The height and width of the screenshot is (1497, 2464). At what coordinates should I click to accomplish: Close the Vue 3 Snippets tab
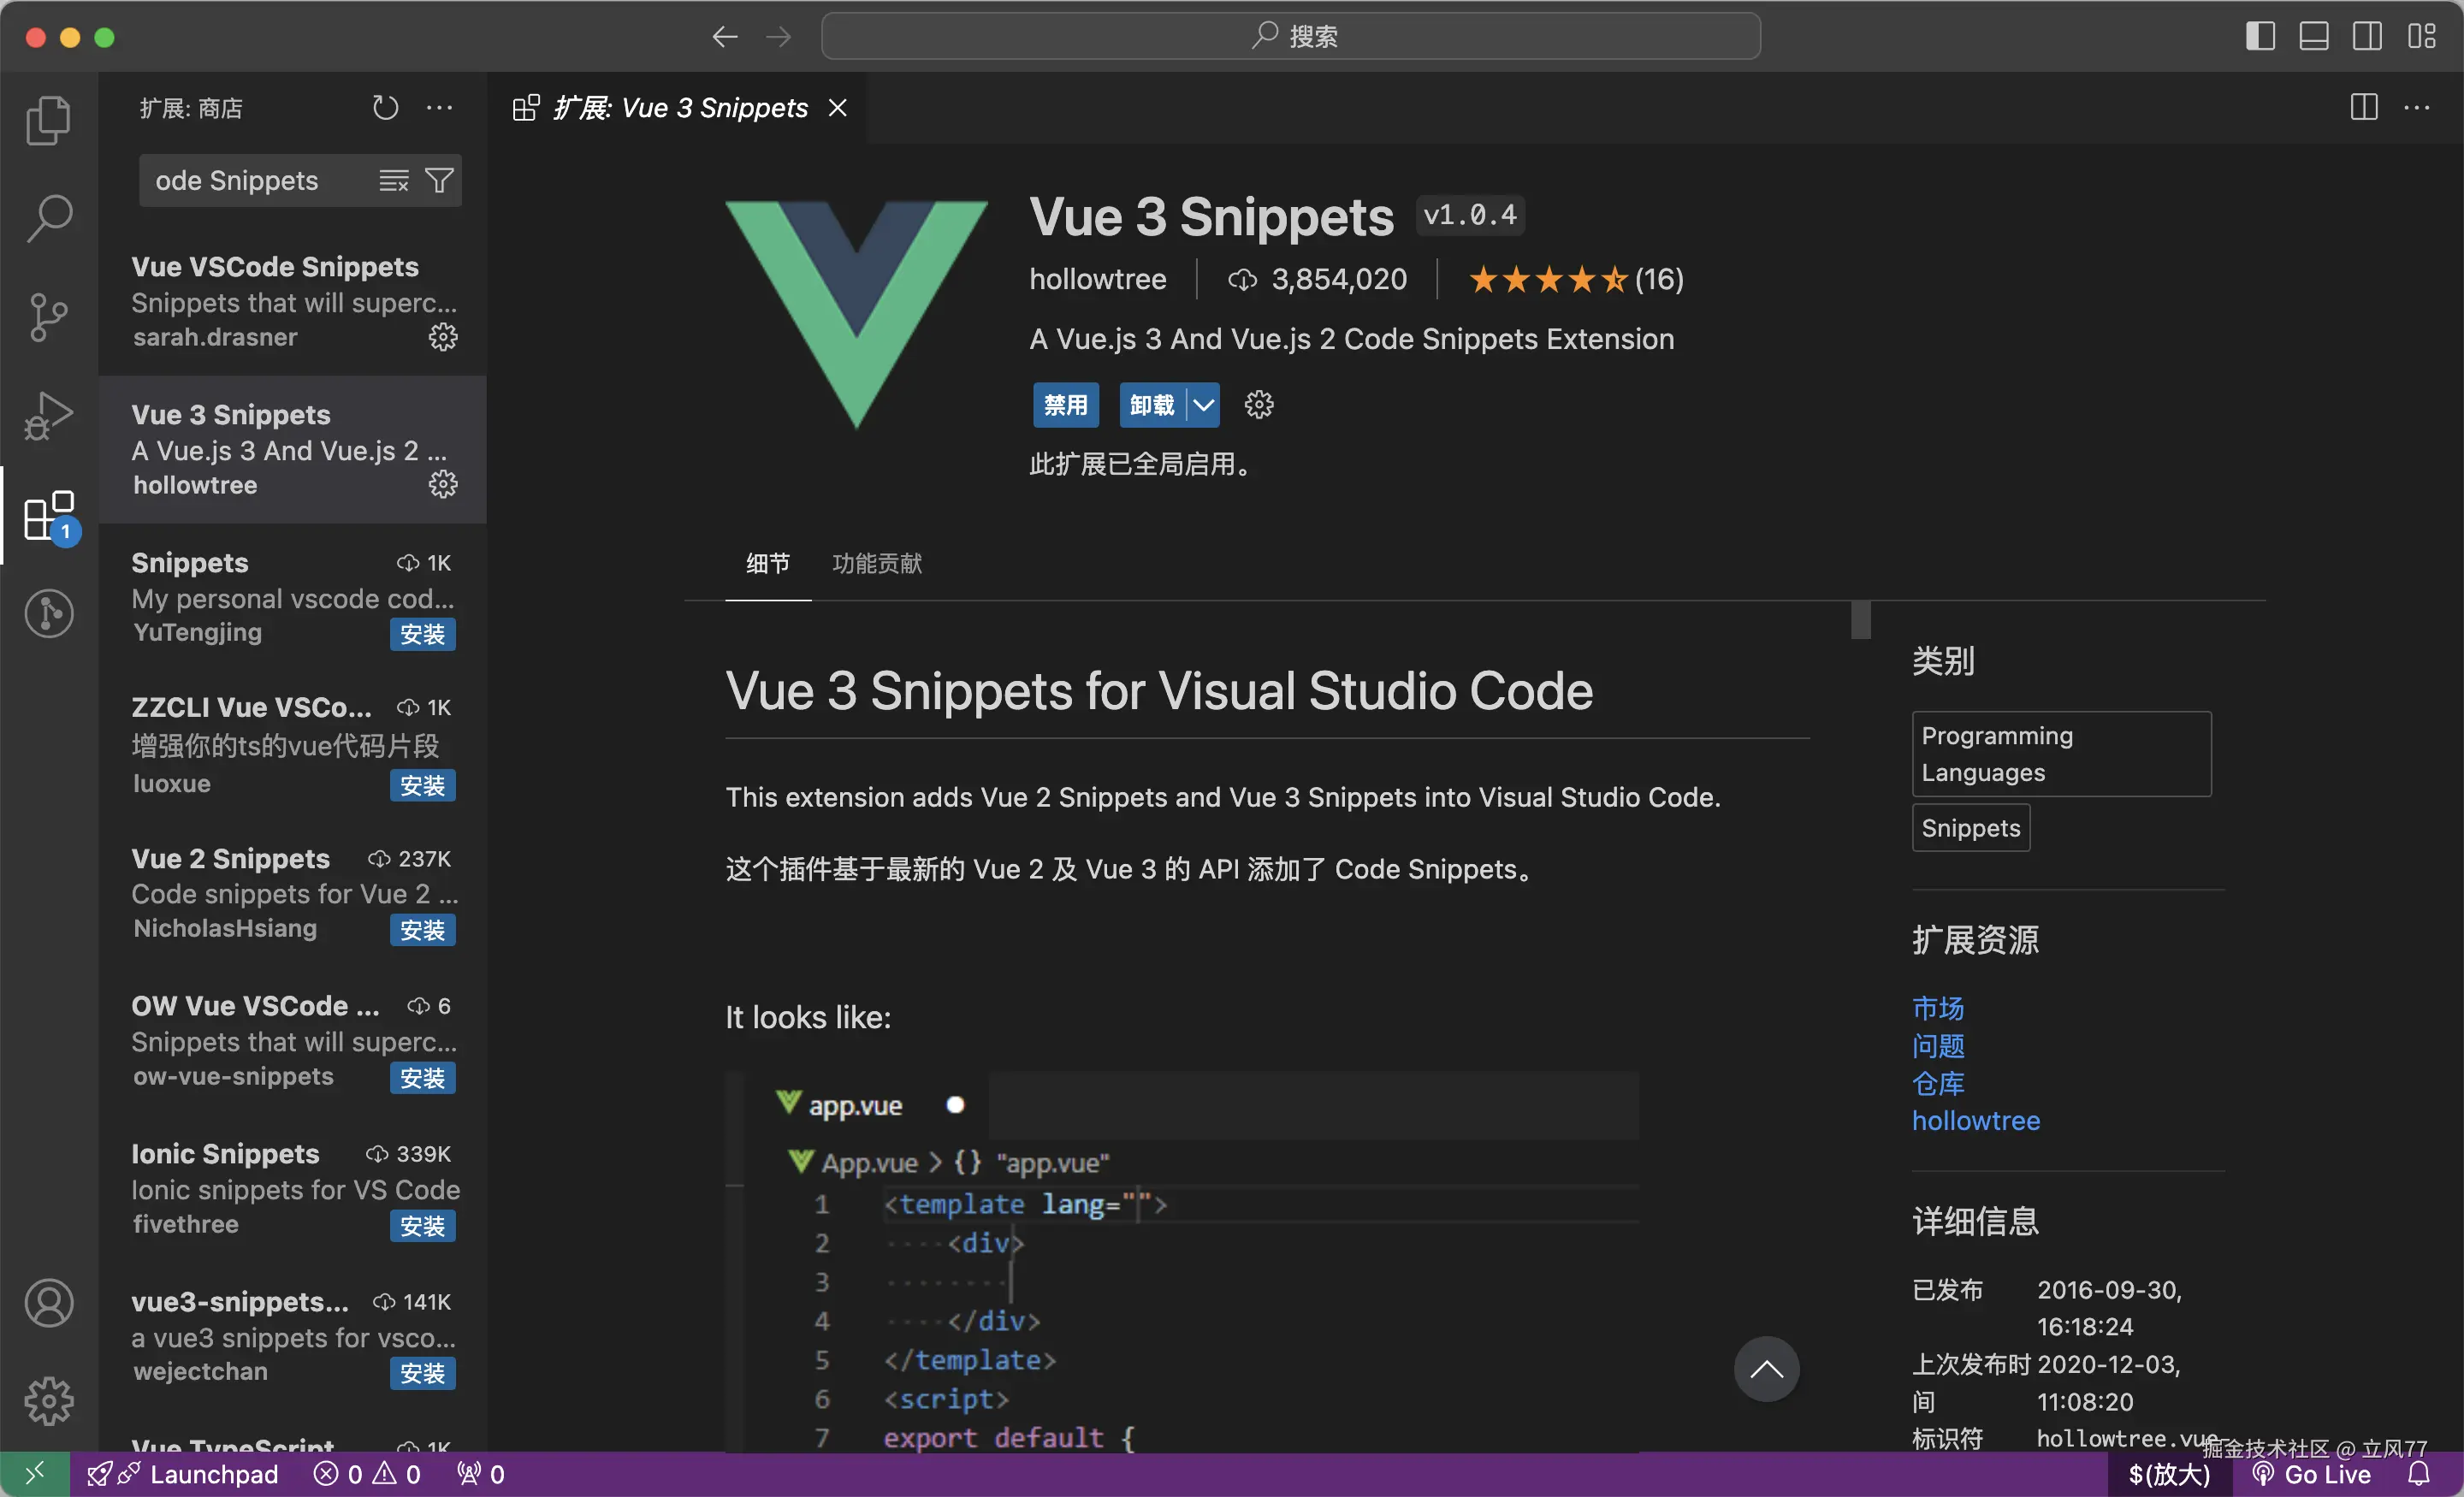(x=838, y=107)
